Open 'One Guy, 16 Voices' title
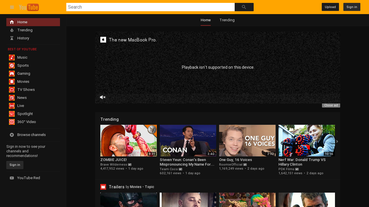369x207 pixels. (236, 160)
